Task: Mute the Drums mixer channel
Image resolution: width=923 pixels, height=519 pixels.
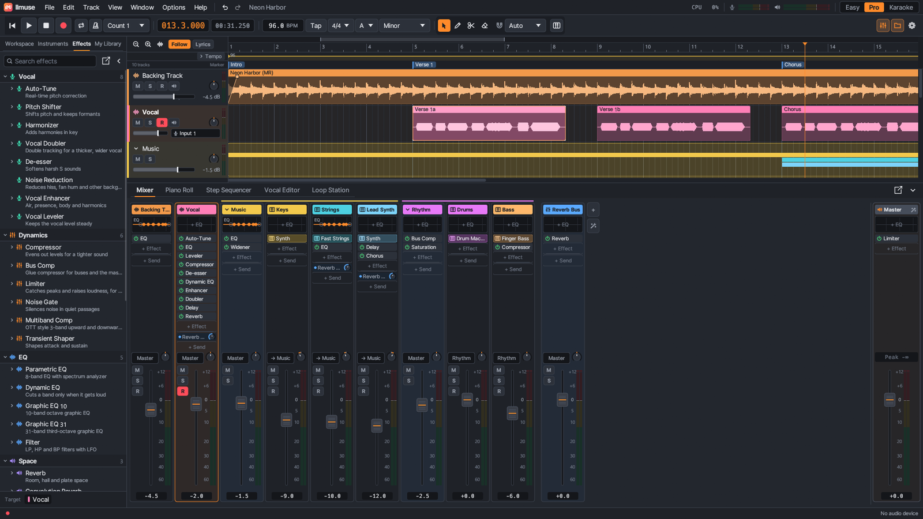Action: [454, 370]
